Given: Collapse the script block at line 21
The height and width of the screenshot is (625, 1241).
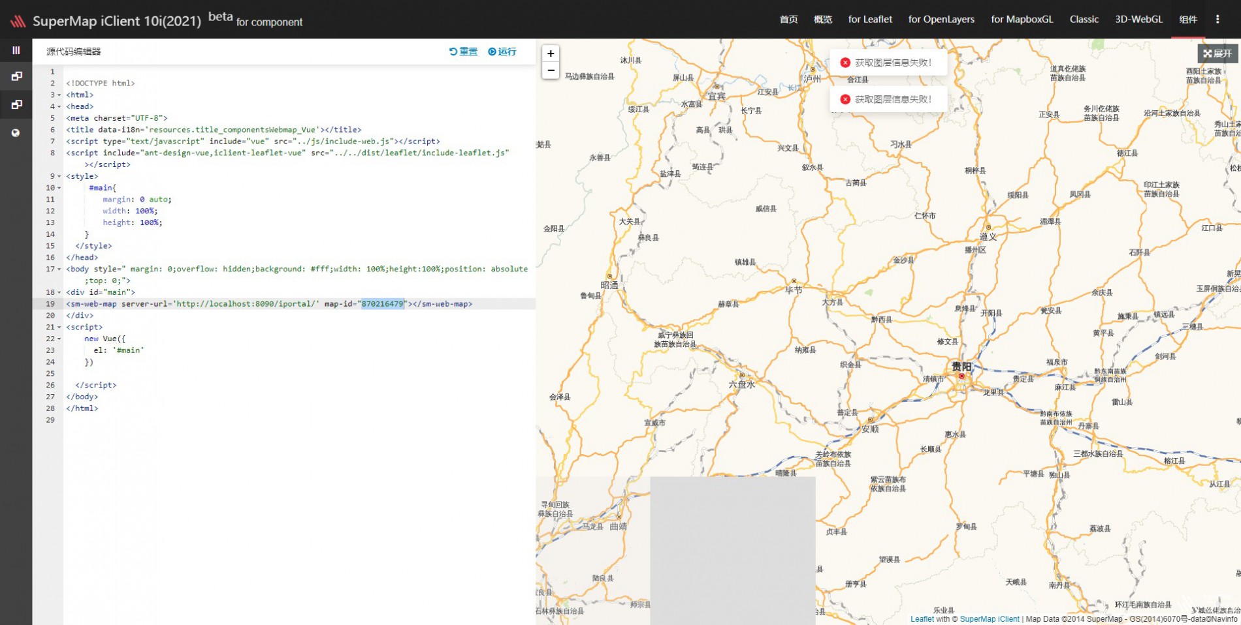Looking at the screenshot, I should 59,328.
